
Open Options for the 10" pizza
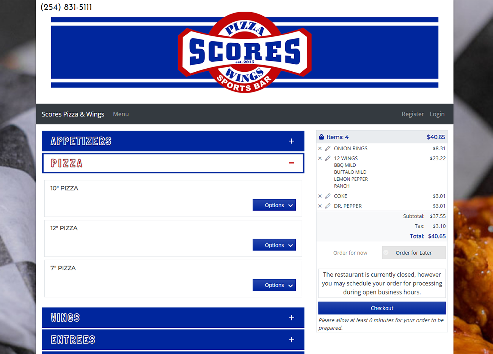[274, 205]
